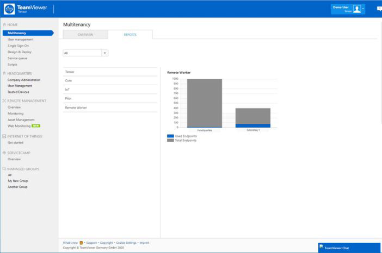Viewport: 382px width, 253px height.
Task: Click the Copyright footer link
Action: click(x=107, y=243)
